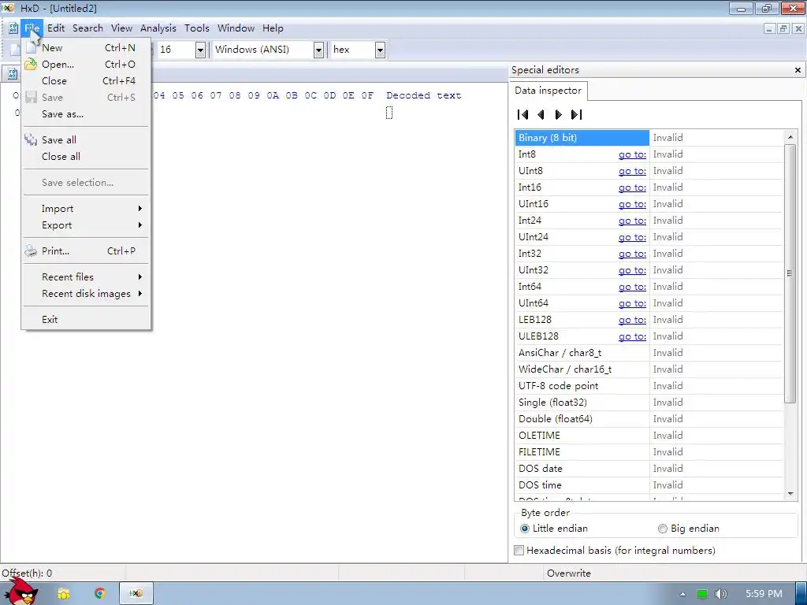Select the UTF-8 code point row
The image size is (807, 605).
tap(649, 386)
